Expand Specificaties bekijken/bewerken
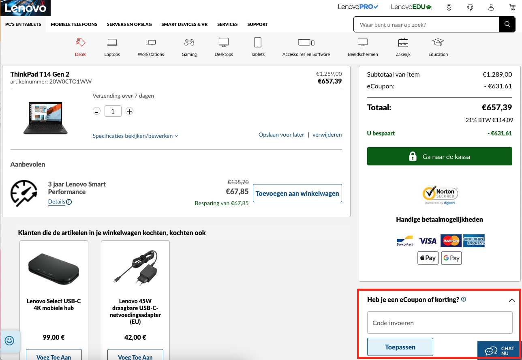Viewport: 522px width, 360px height. coord(135,136)
